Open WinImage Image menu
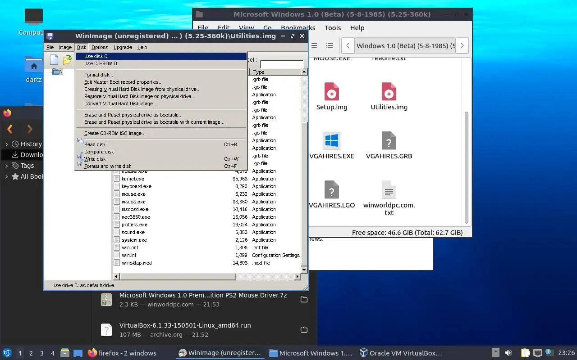 65,47
